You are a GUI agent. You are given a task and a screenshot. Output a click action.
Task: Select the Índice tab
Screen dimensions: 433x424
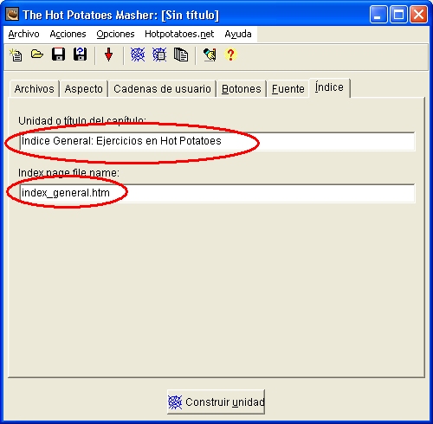329,87
